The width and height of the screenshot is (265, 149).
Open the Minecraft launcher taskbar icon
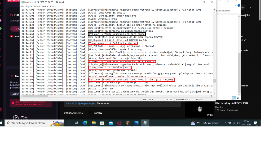pyautogui.click(x=128, y=123)
